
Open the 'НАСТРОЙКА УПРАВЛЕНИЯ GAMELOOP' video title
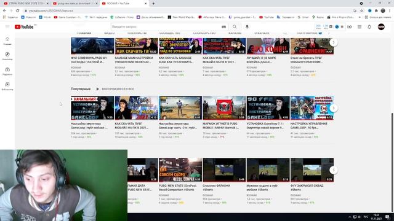[309, 125]
